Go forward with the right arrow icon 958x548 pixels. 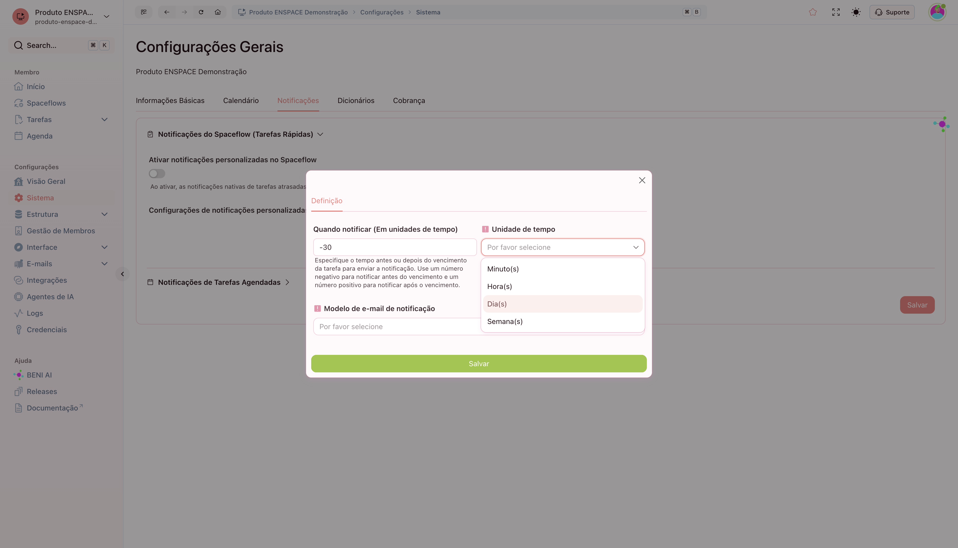click(184, 12)
